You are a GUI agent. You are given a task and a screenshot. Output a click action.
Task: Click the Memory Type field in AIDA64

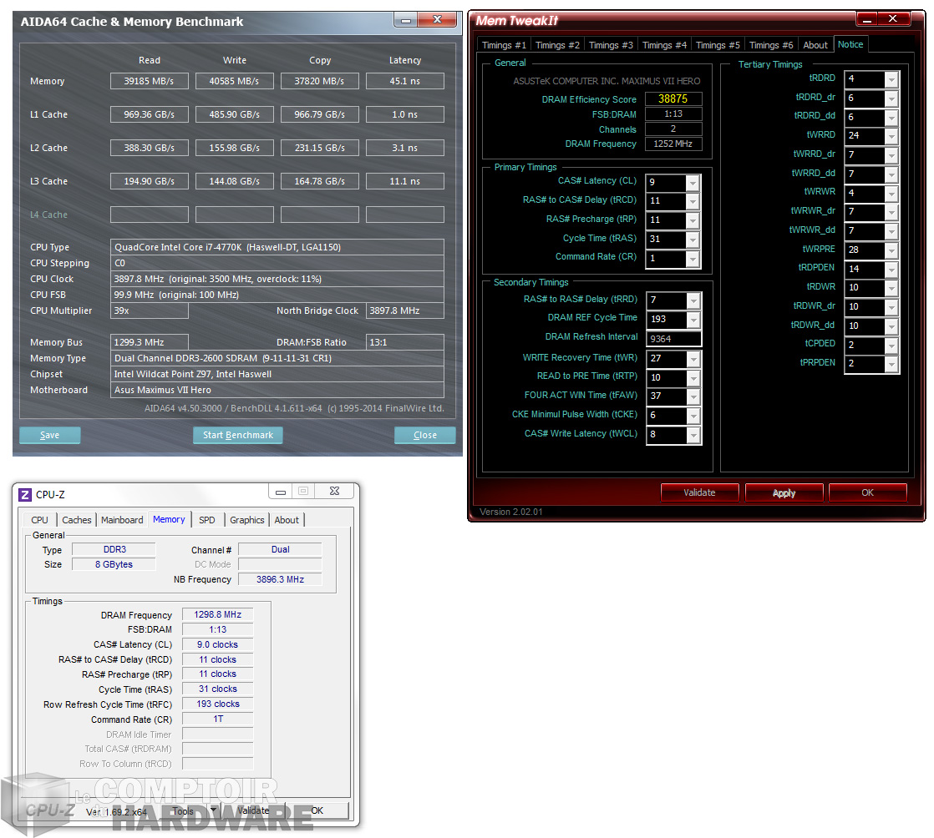277,358
